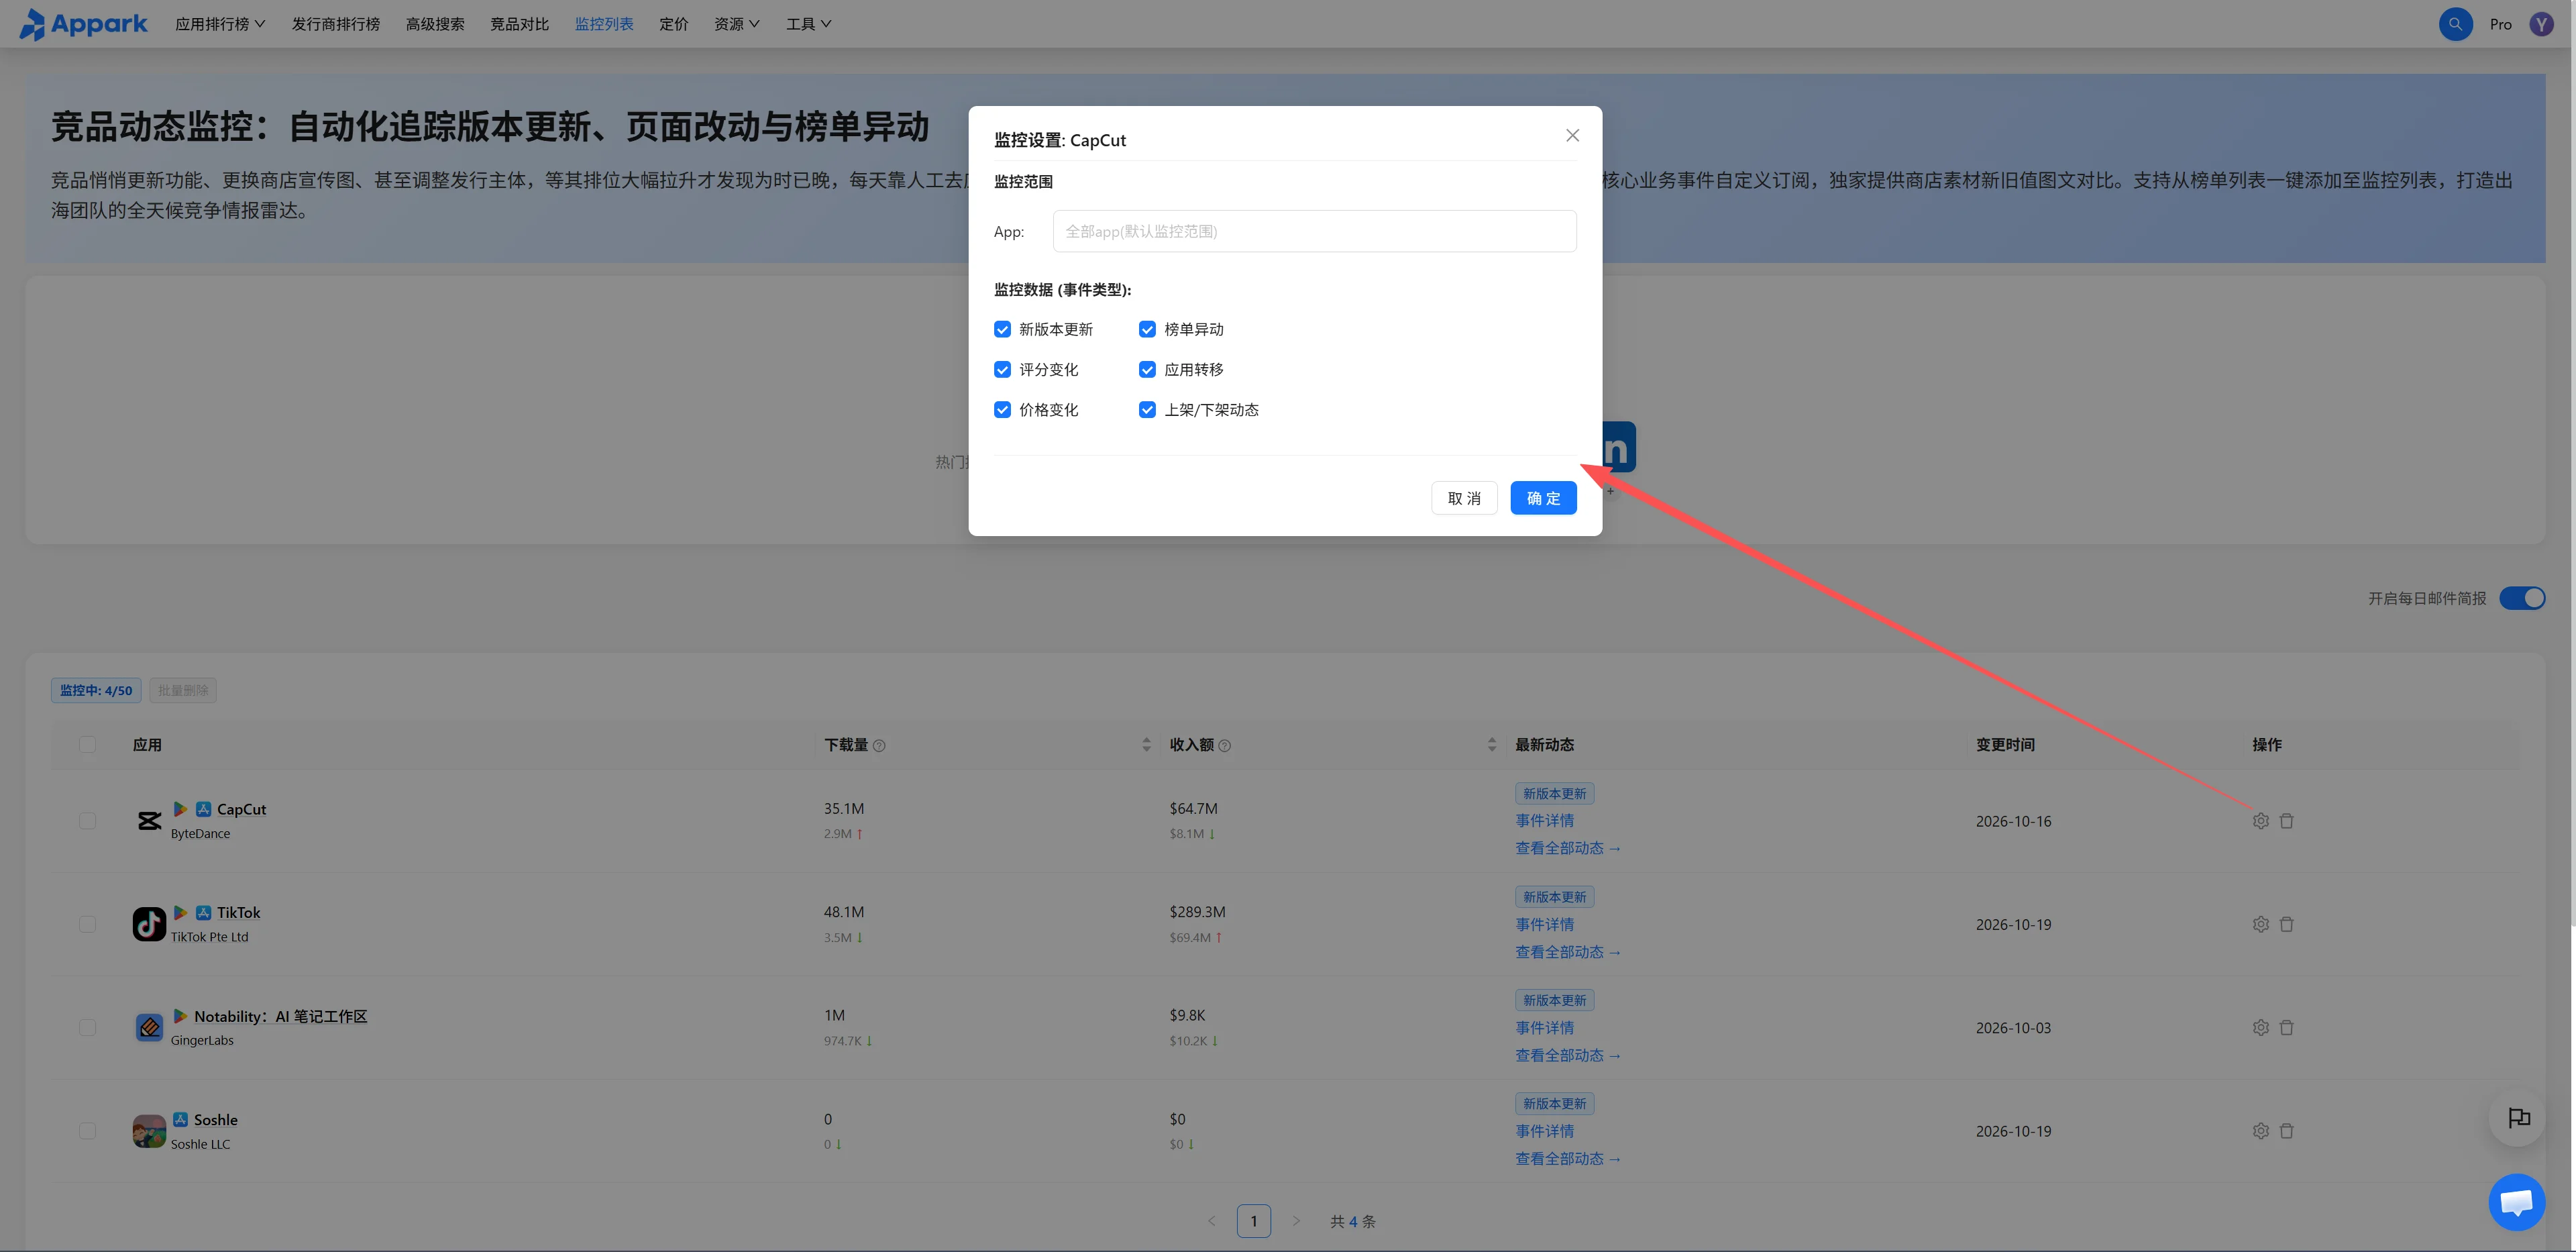Open 事件详情 link for CapCut
The image size is (2576, 1252).
1544,821
